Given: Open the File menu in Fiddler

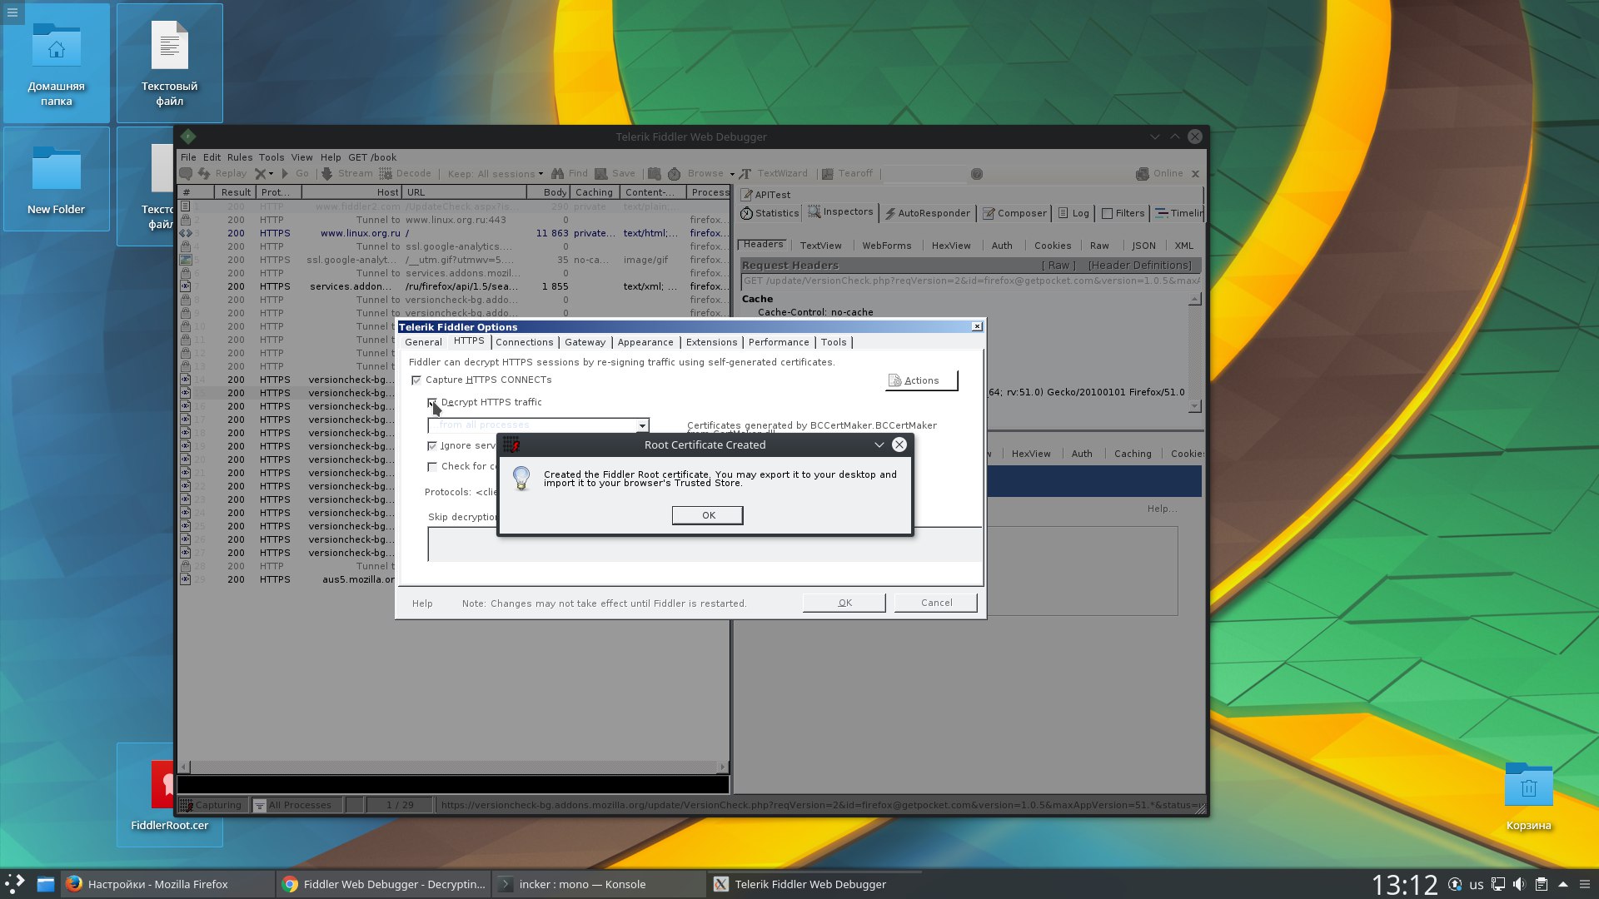Looking at the screenshot, I should point(188,157).
